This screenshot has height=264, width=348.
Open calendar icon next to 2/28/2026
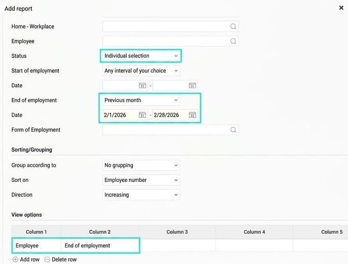tap(192, 115)
